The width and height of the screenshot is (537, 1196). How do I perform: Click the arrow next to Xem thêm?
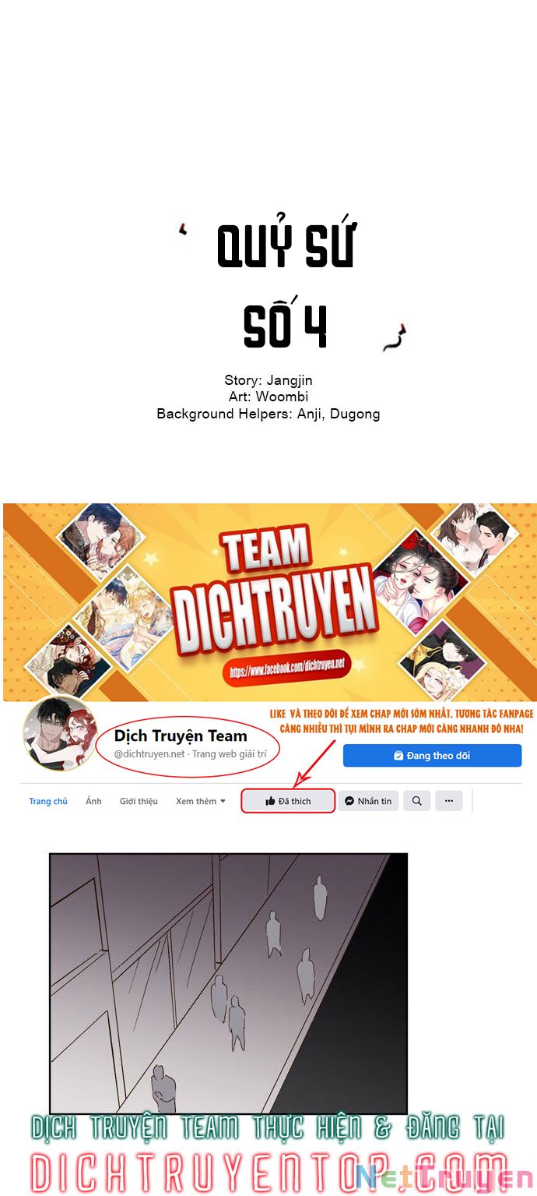coord(223,801)
